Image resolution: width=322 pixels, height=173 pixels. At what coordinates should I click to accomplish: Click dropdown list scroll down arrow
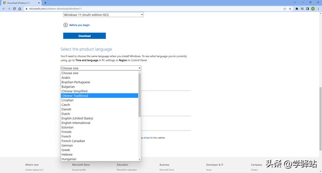pos(140,159)
